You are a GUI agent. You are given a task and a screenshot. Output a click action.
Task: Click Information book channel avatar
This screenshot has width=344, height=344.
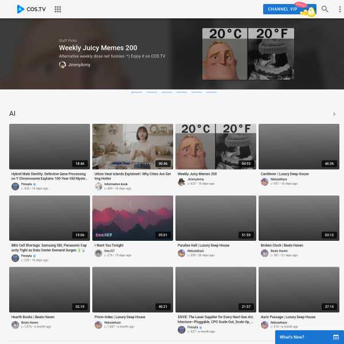[x=99, y=186]
